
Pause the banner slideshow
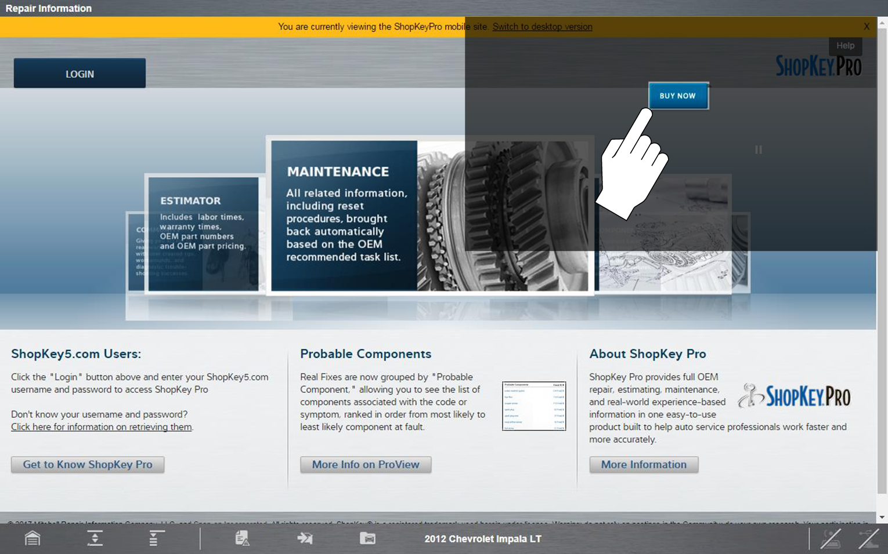(758, 150)
